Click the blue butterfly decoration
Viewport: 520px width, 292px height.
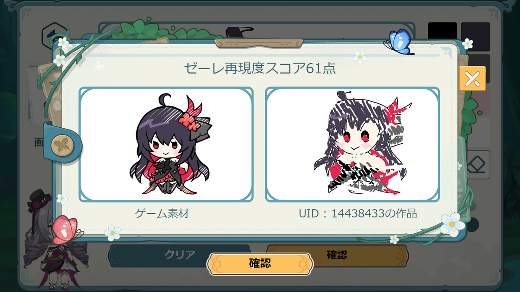click(x=399, y=42)
